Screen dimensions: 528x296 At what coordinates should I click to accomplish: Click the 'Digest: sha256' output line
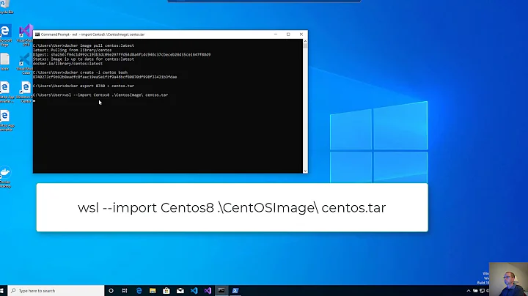tap(122, 54)
